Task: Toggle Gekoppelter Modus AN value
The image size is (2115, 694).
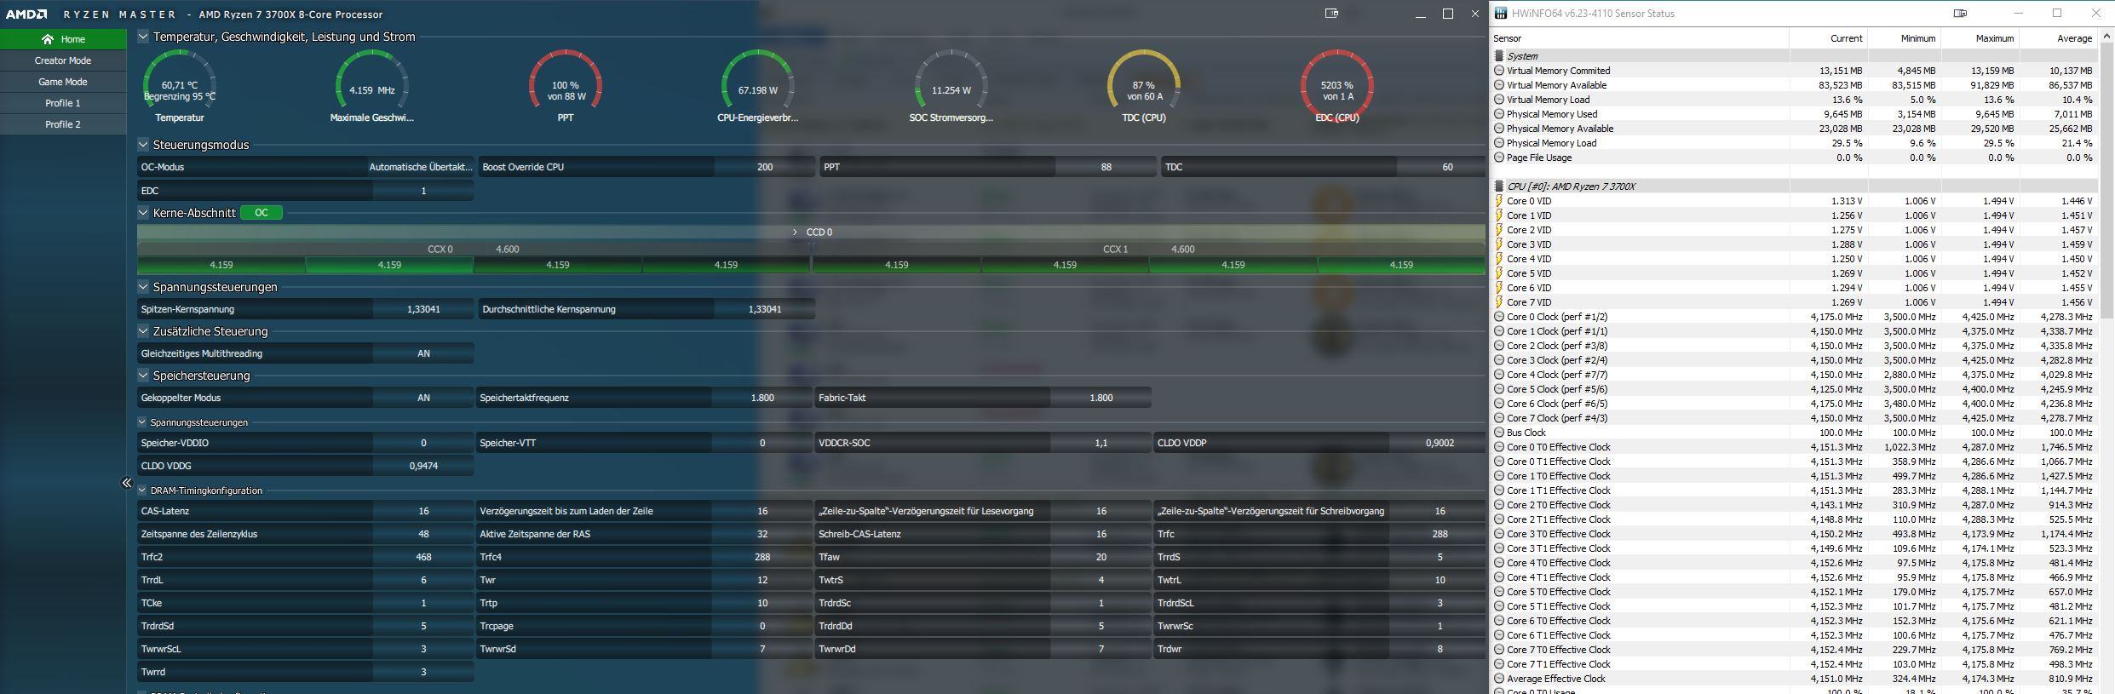Action: tap(423, 398)
